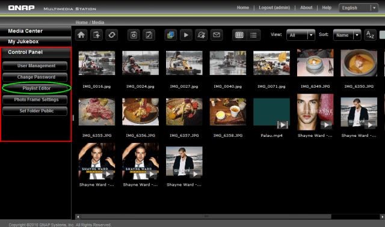Click the upload file toolbar icon
This screenshot has height=227, width=385.
tap(96, 35)
